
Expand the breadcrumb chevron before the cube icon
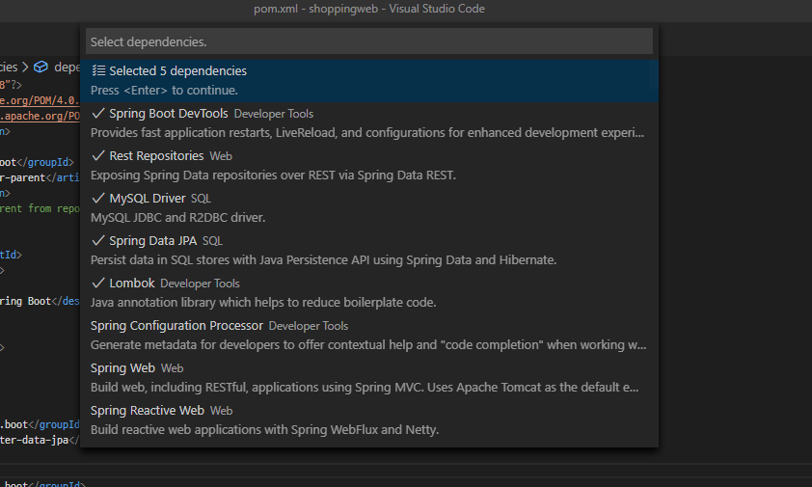(x=25, y=68)
